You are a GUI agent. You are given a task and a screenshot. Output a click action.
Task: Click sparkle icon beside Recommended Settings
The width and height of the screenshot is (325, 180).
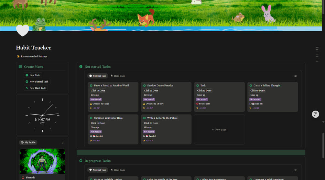[18, 56]
